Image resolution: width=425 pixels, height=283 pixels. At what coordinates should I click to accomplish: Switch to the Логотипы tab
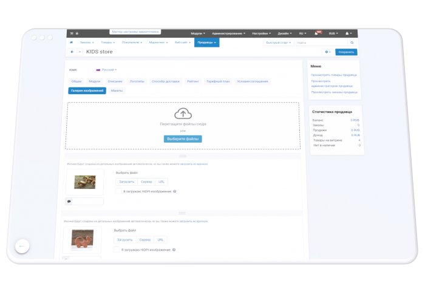137,81
